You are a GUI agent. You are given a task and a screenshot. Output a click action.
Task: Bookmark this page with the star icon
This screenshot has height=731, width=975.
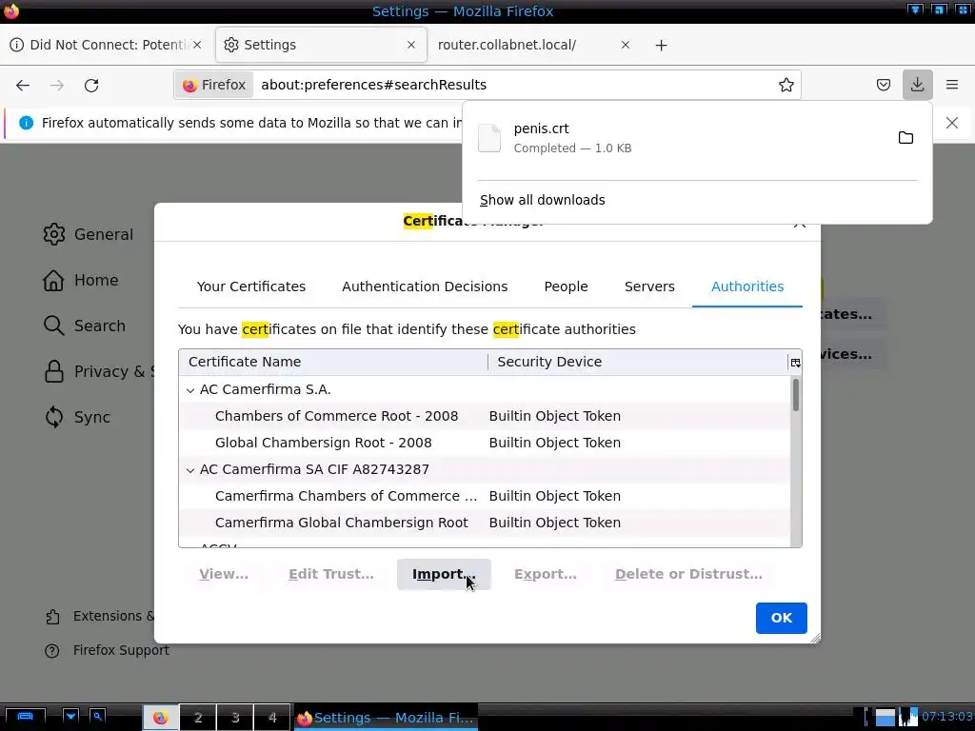[786, 85]
